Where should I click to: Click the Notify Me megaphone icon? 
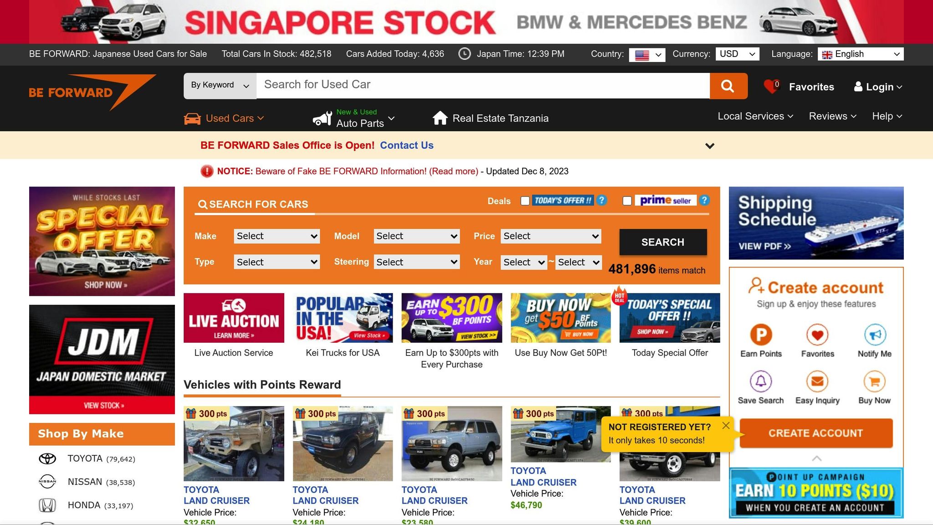click(875, 335)
